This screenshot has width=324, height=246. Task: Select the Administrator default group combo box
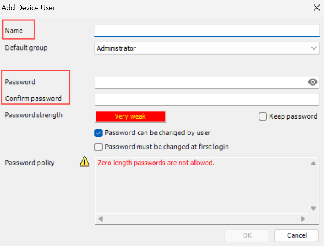coord(207,48)
